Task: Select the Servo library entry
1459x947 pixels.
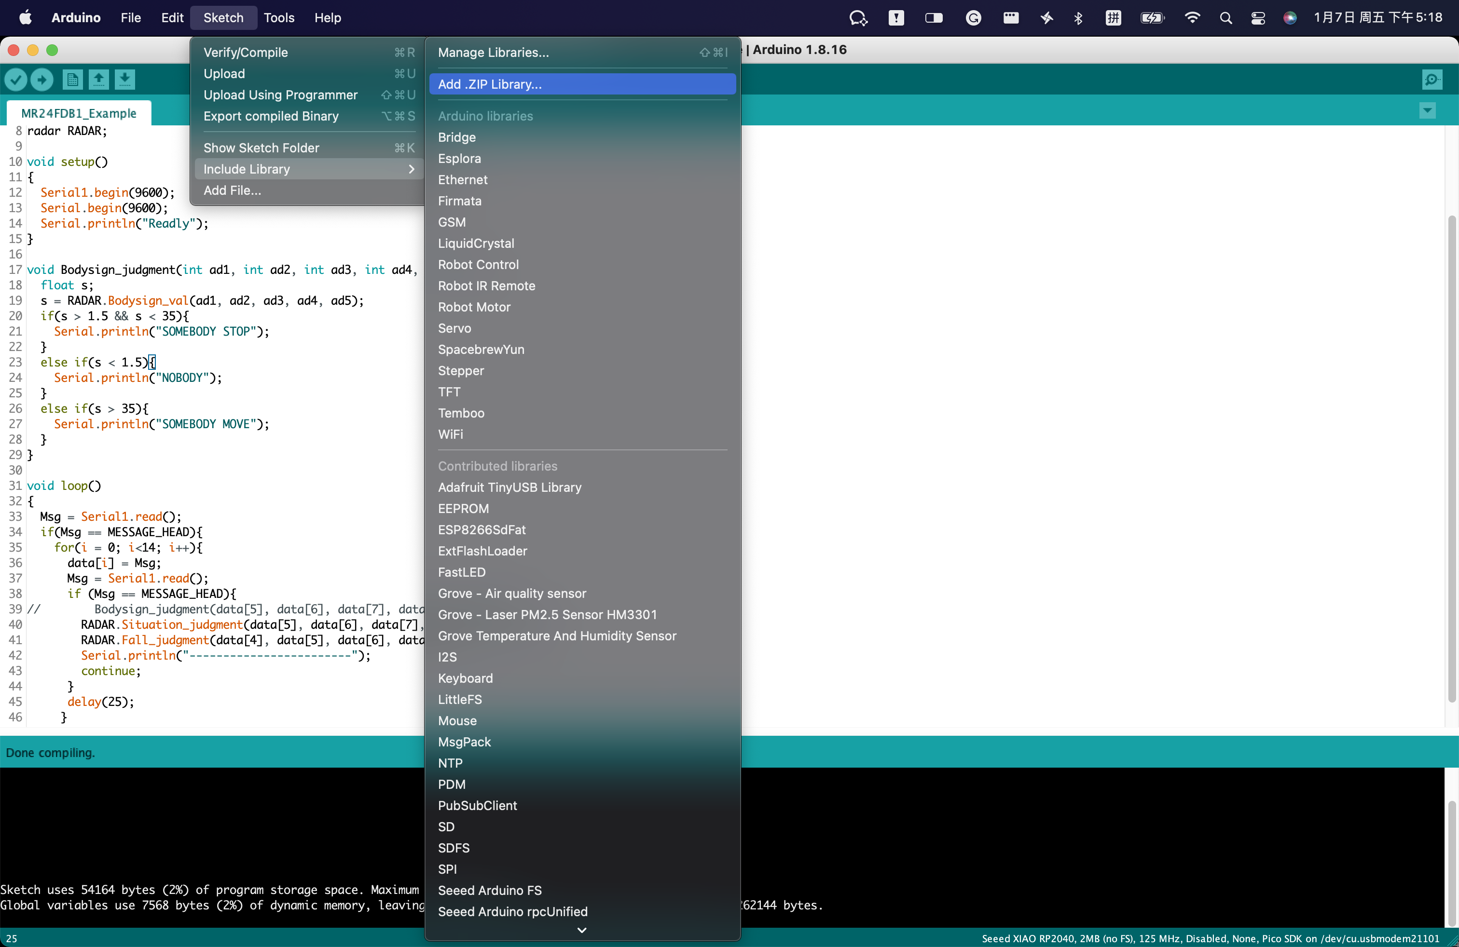Action: 454,328
